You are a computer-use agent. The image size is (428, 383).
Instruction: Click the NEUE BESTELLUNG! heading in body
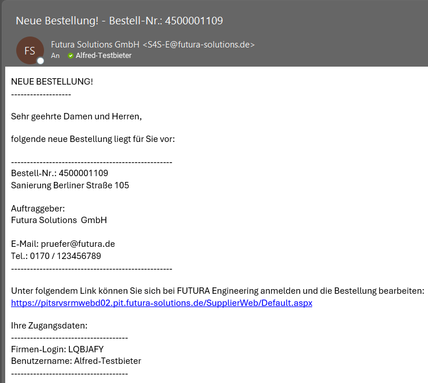[52, 81]
